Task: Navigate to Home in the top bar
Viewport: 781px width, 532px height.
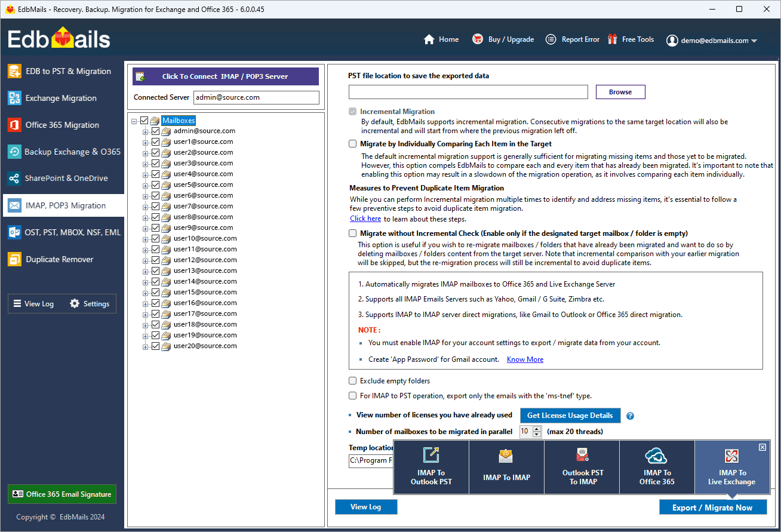Action: pyautogui.click(x=441, y=39)
